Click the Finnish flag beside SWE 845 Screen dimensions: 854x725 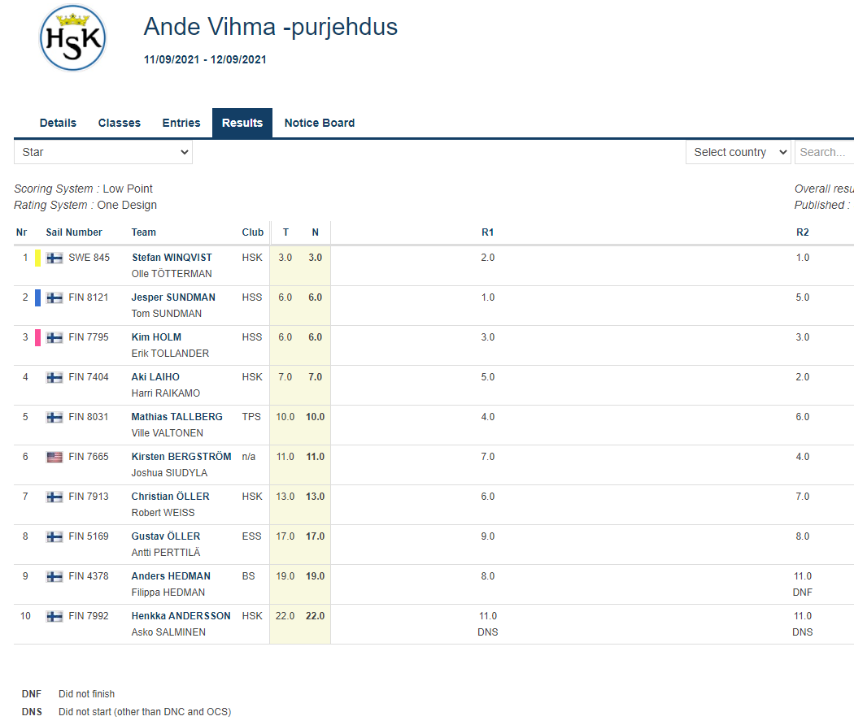click(x=54, y=258)
